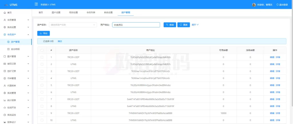Click the 报表设计 bar chart icon
This screenshot has width=293, height=124.
[5, 122]
